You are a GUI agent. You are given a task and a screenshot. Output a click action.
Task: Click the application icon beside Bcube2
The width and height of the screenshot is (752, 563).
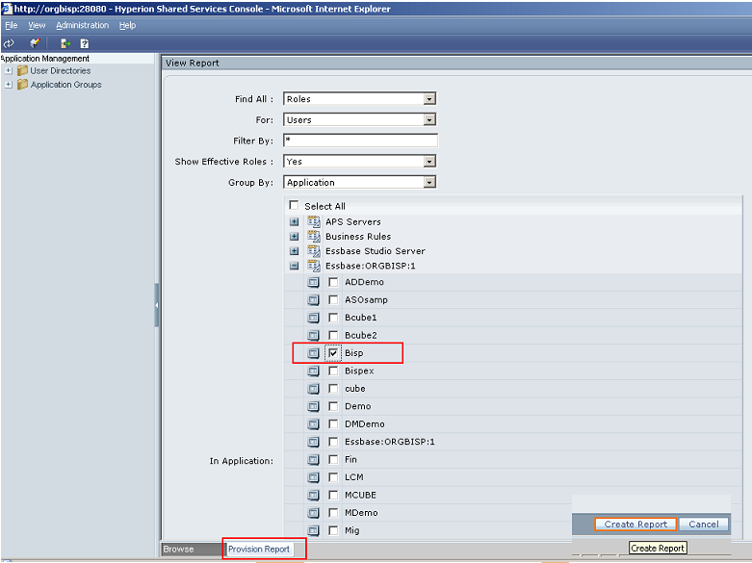[x=313, y=335]
